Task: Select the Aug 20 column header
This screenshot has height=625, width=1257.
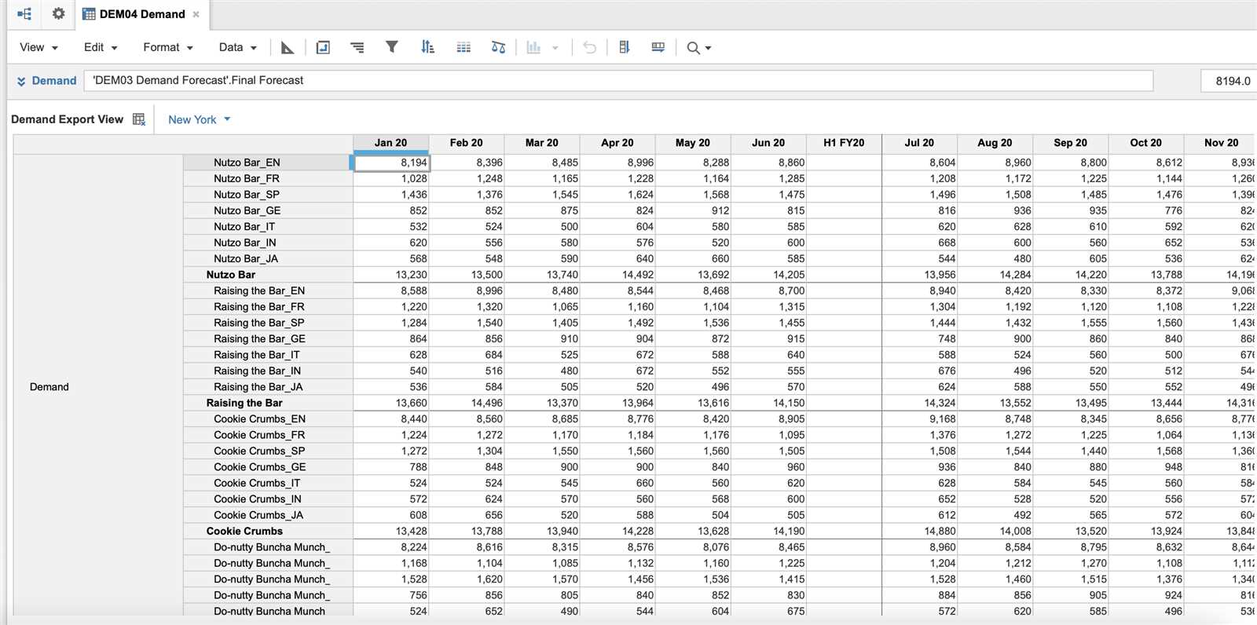Action: [995, 143]
